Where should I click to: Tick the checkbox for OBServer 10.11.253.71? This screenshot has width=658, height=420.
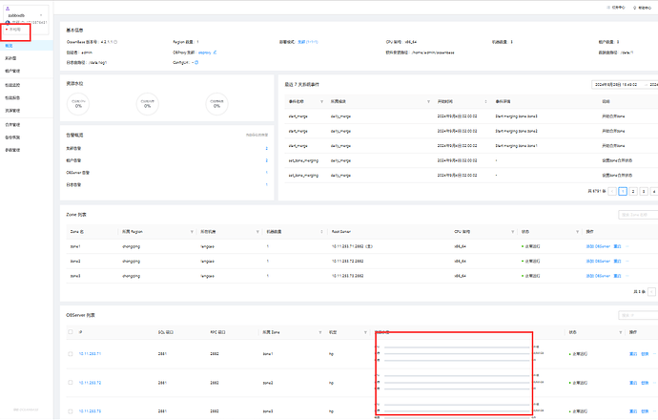click(x=70, y=353)
